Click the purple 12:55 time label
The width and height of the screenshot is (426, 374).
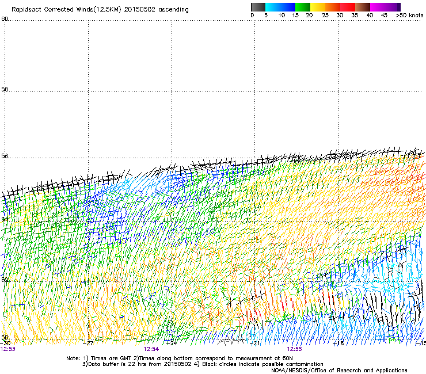click(295, 349)
